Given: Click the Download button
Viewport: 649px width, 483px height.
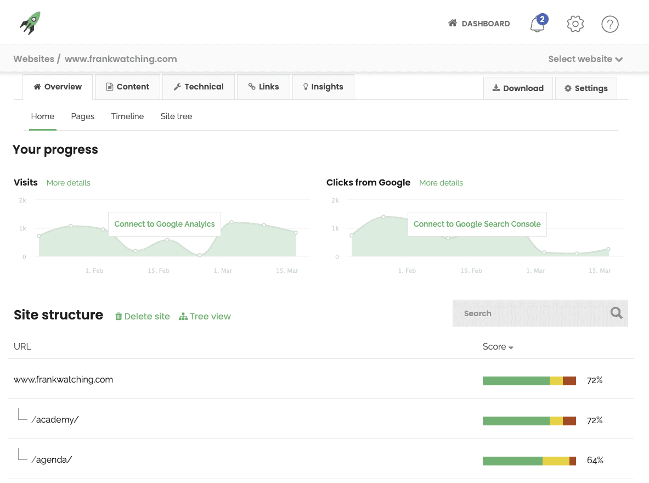Looking at the screenshot, I should click(x=518, y=88).
